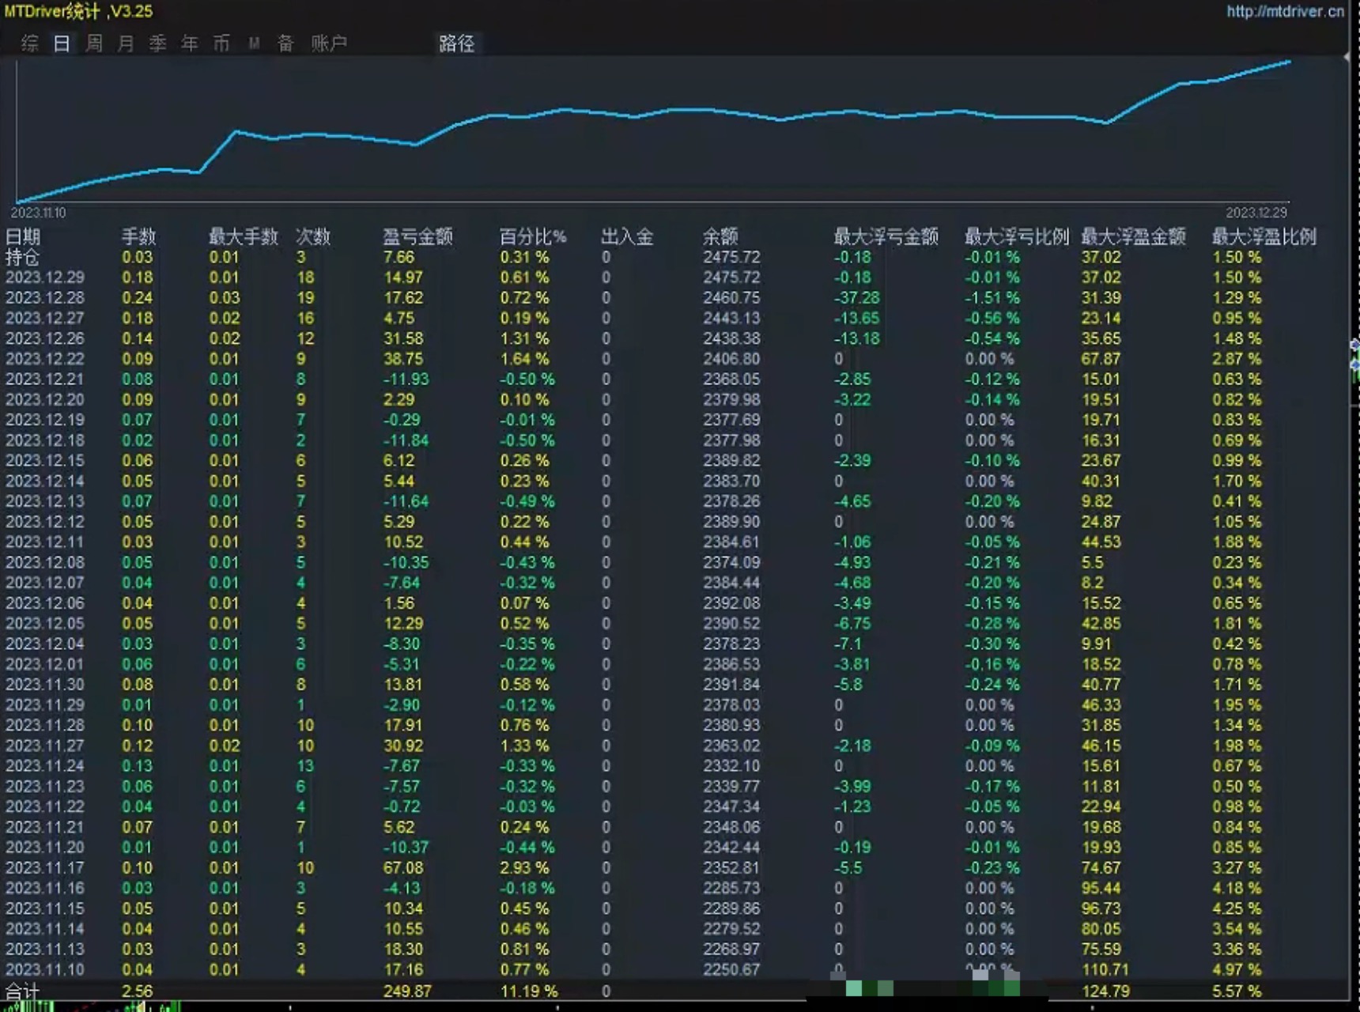The image size is (1360, 1012).
Task: Select the 2023.12.08 date row
Action: (x=45, y=563)
